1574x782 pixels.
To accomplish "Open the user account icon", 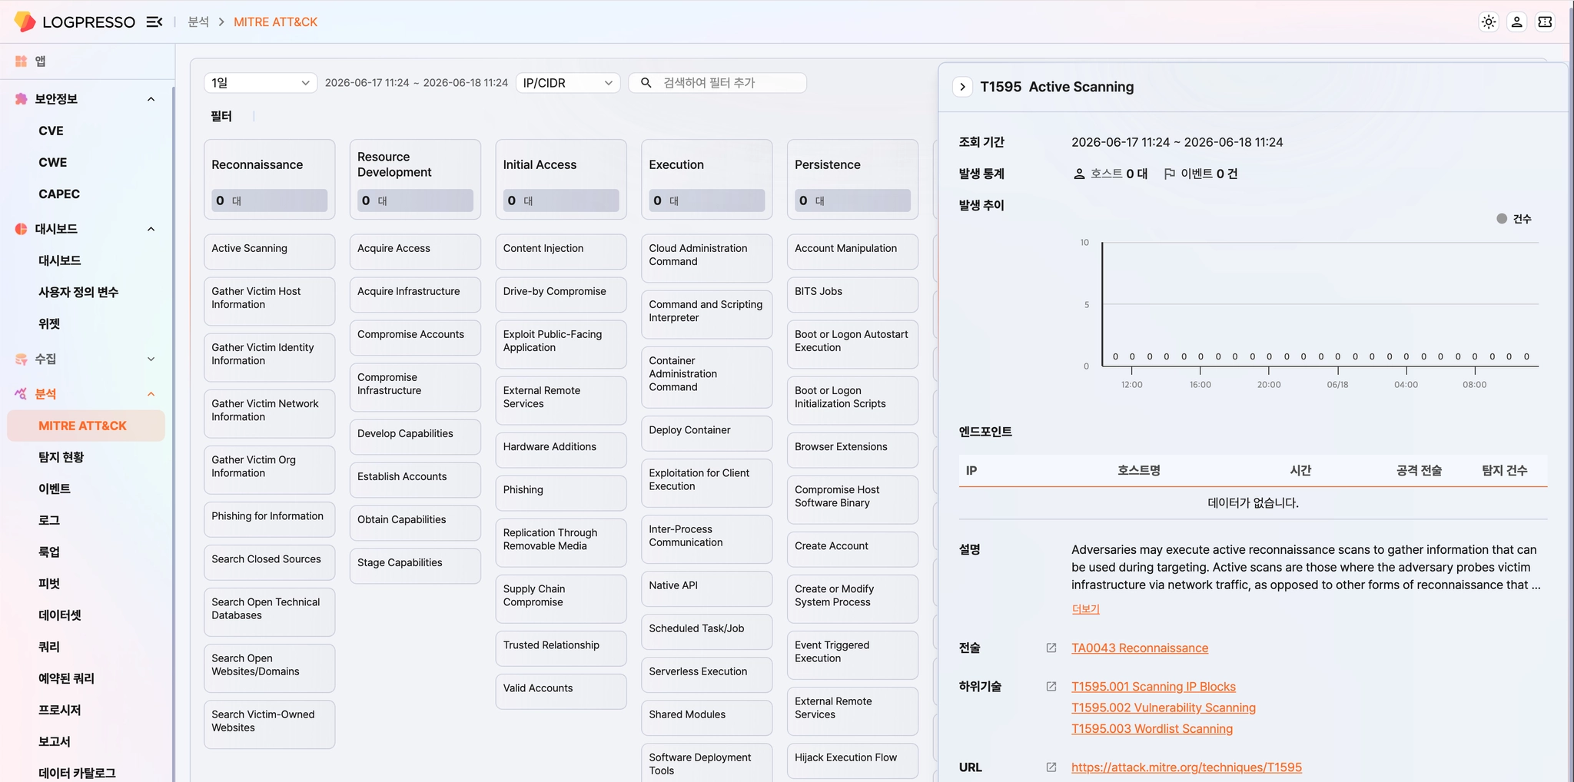I will (1517, 22).
